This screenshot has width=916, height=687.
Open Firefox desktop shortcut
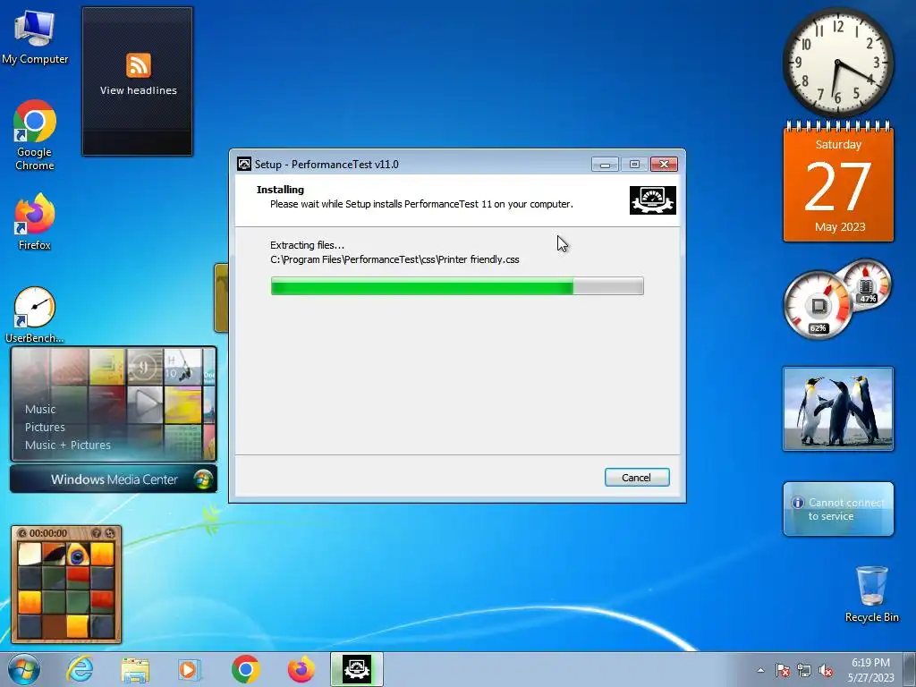pyautogui.click(x=35, y=222)
